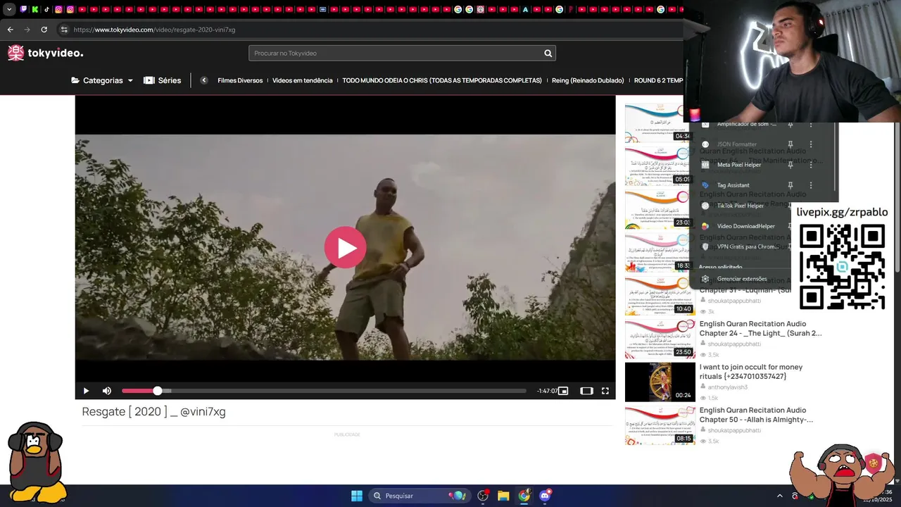
Task: Click the remaining time -1:47:07 label
Action: (547, 391)
